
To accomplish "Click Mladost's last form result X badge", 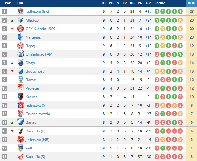I will [180, 20].
